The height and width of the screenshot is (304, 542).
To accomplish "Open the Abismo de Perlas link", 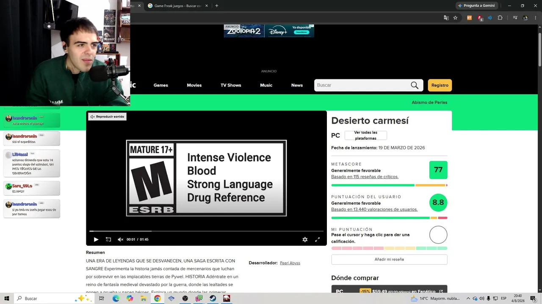I will (x=429, y=103).
